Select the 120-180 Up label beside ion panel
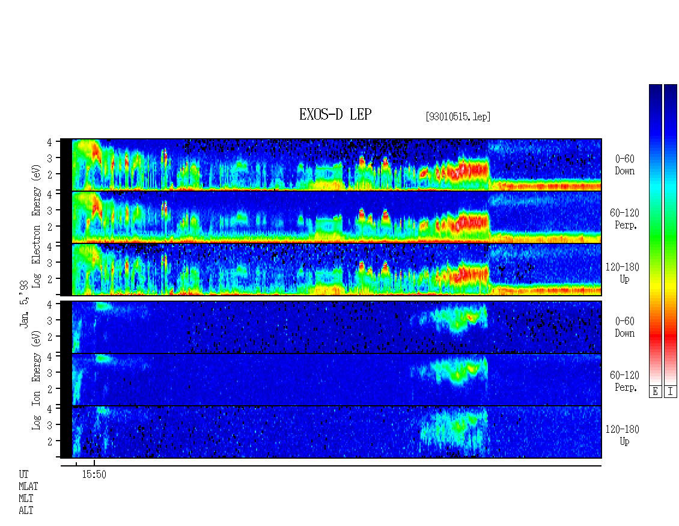 pos(623,435)
